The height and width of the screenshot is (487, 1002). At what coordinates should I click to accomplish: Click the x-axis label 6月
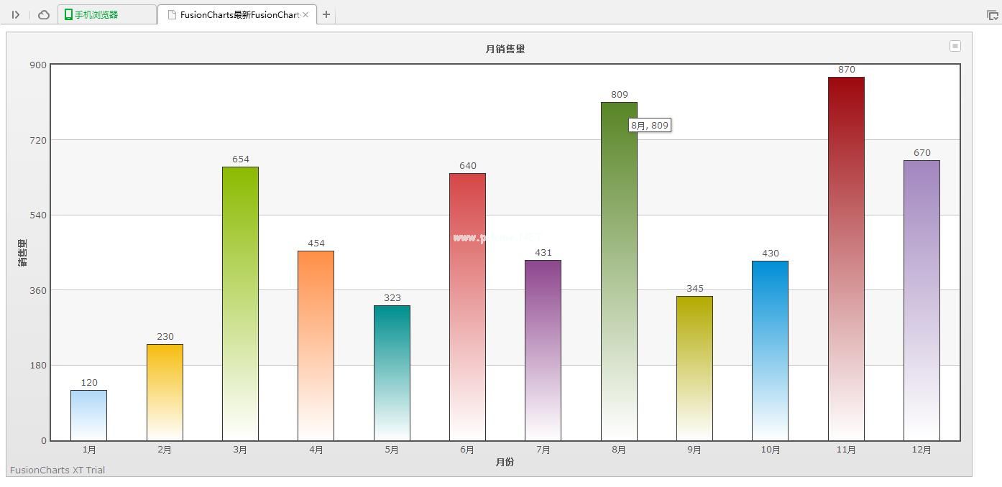(467, 450)
